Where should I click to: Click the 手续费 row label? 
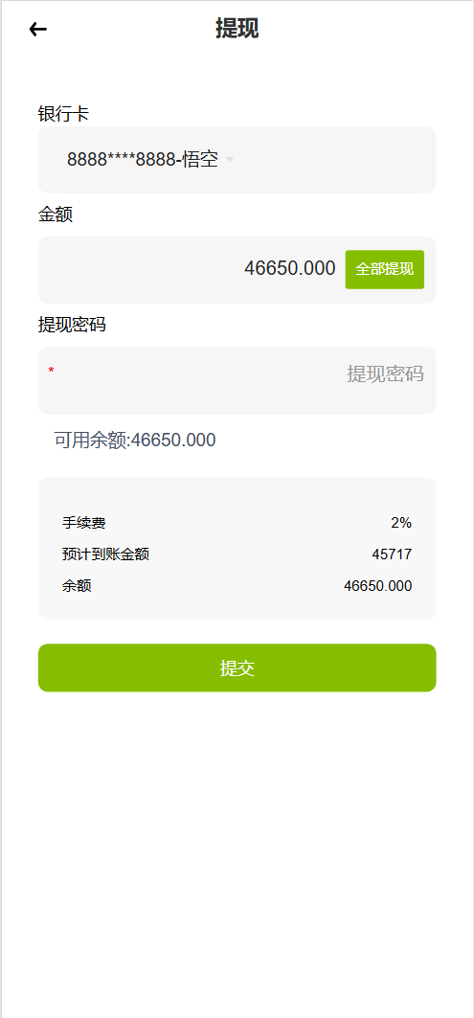click(83, 523)
